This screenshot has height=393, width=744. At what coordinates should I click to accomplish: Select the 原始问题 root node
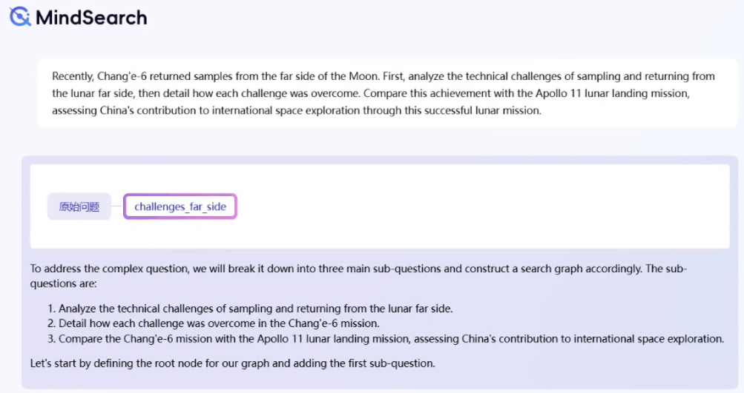point(79,206)
